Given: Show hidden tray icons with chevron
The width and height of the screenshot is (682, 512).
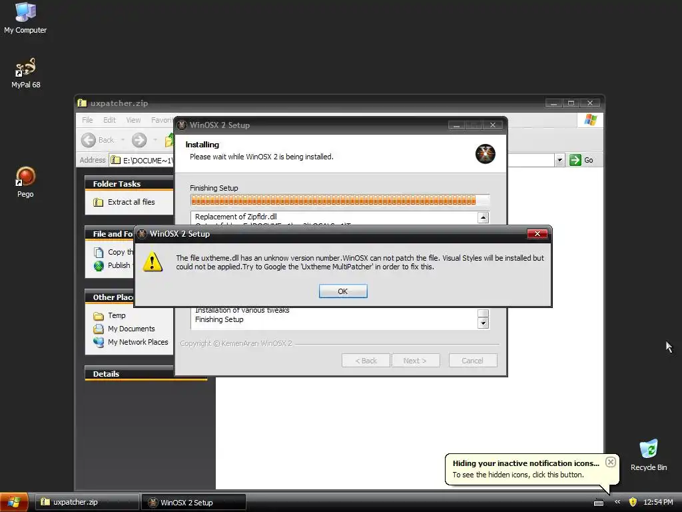Looking at the screenshot, I should (x=617, y=502).
